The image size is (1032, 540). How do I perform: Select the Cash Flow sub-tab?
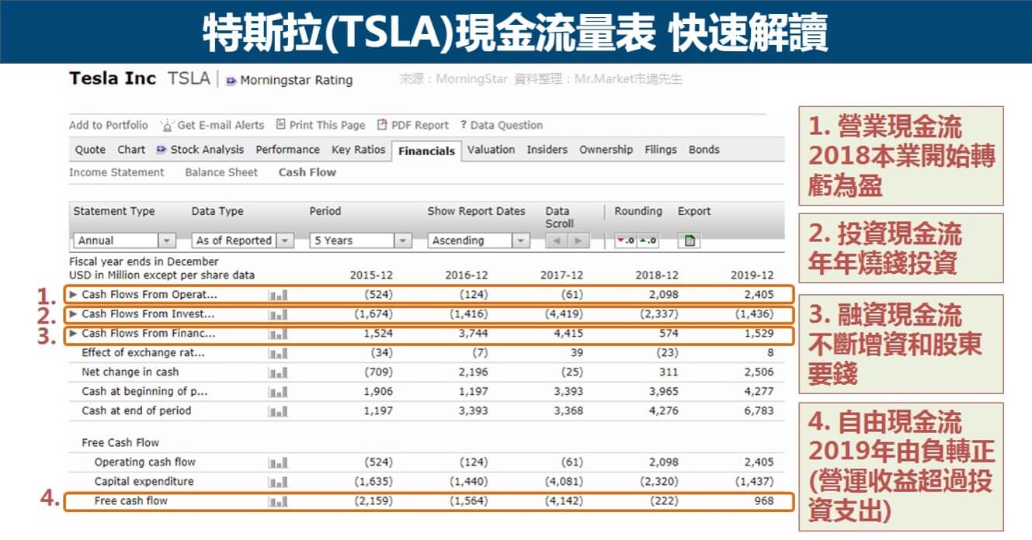(x=308, y=172)
